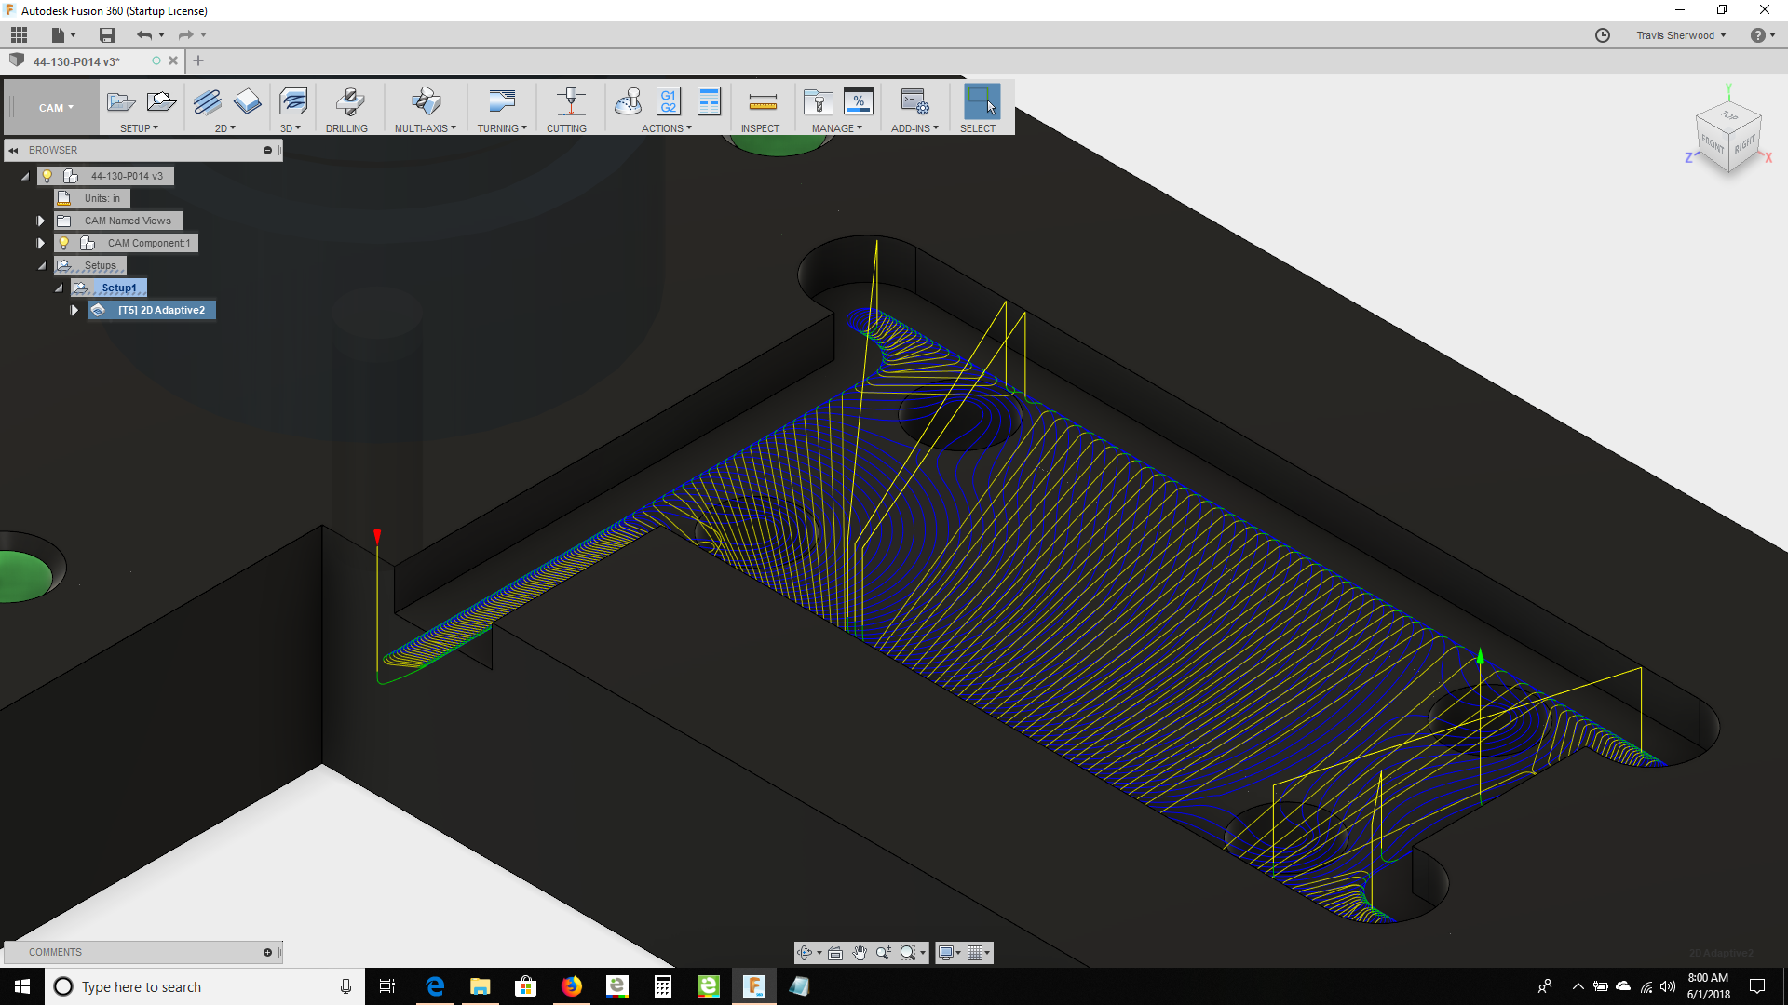Viewport: 1788px width, 1005px height.
Task: Select Setup1 in the browser tree
Action: point(118,288)
